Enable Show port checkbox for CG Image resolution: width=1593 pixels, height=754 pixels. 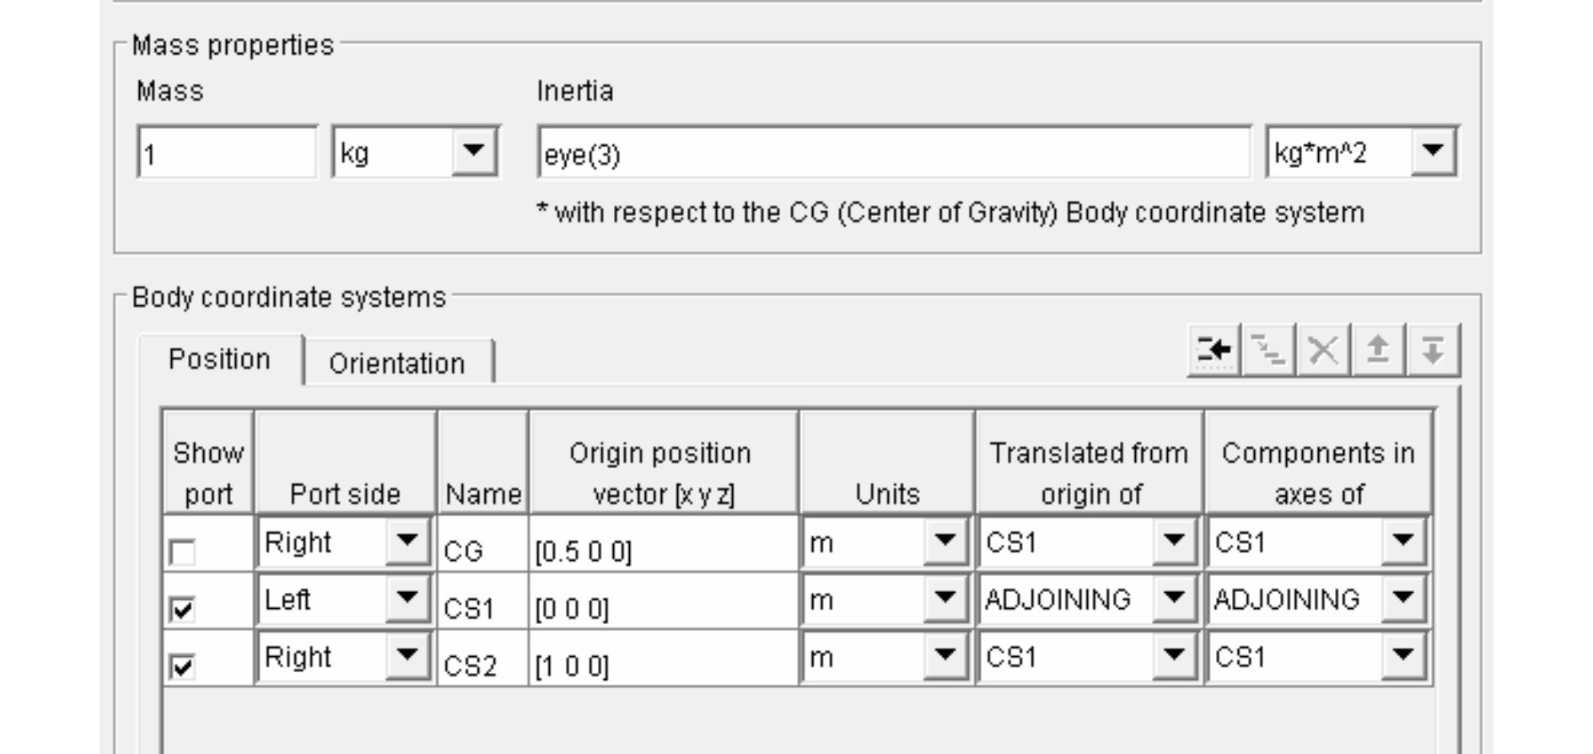(x=182, y=552)
